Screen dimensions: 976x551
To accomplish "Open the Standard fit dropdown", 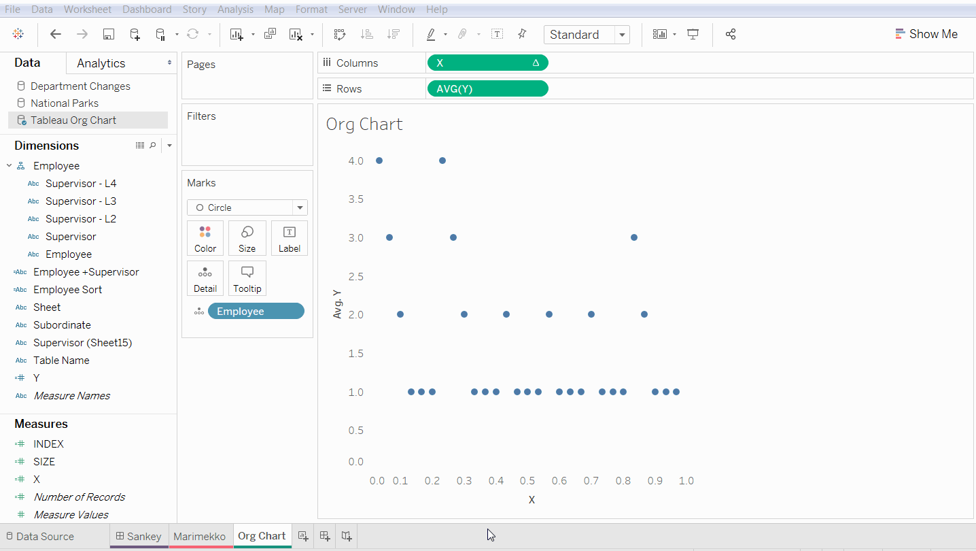I will click(x=622, y=34).
